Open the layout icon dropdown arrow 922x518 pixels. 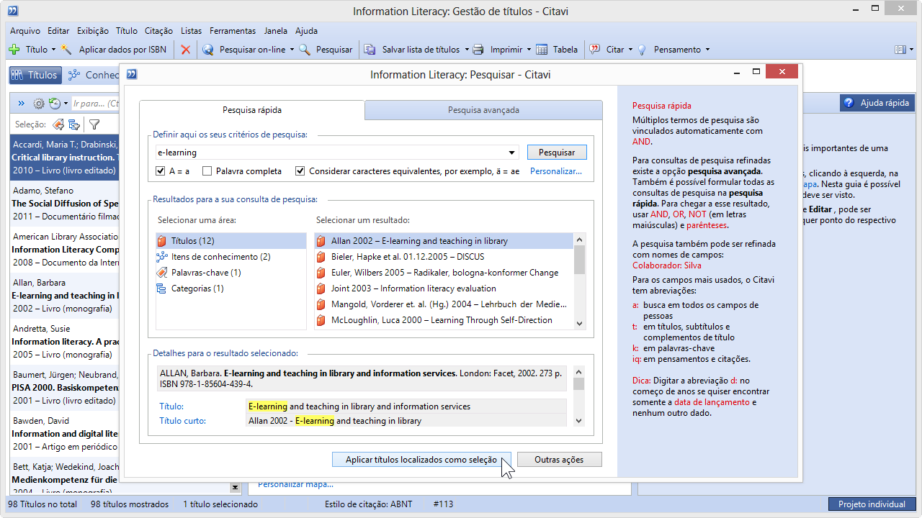coord(910,50)
